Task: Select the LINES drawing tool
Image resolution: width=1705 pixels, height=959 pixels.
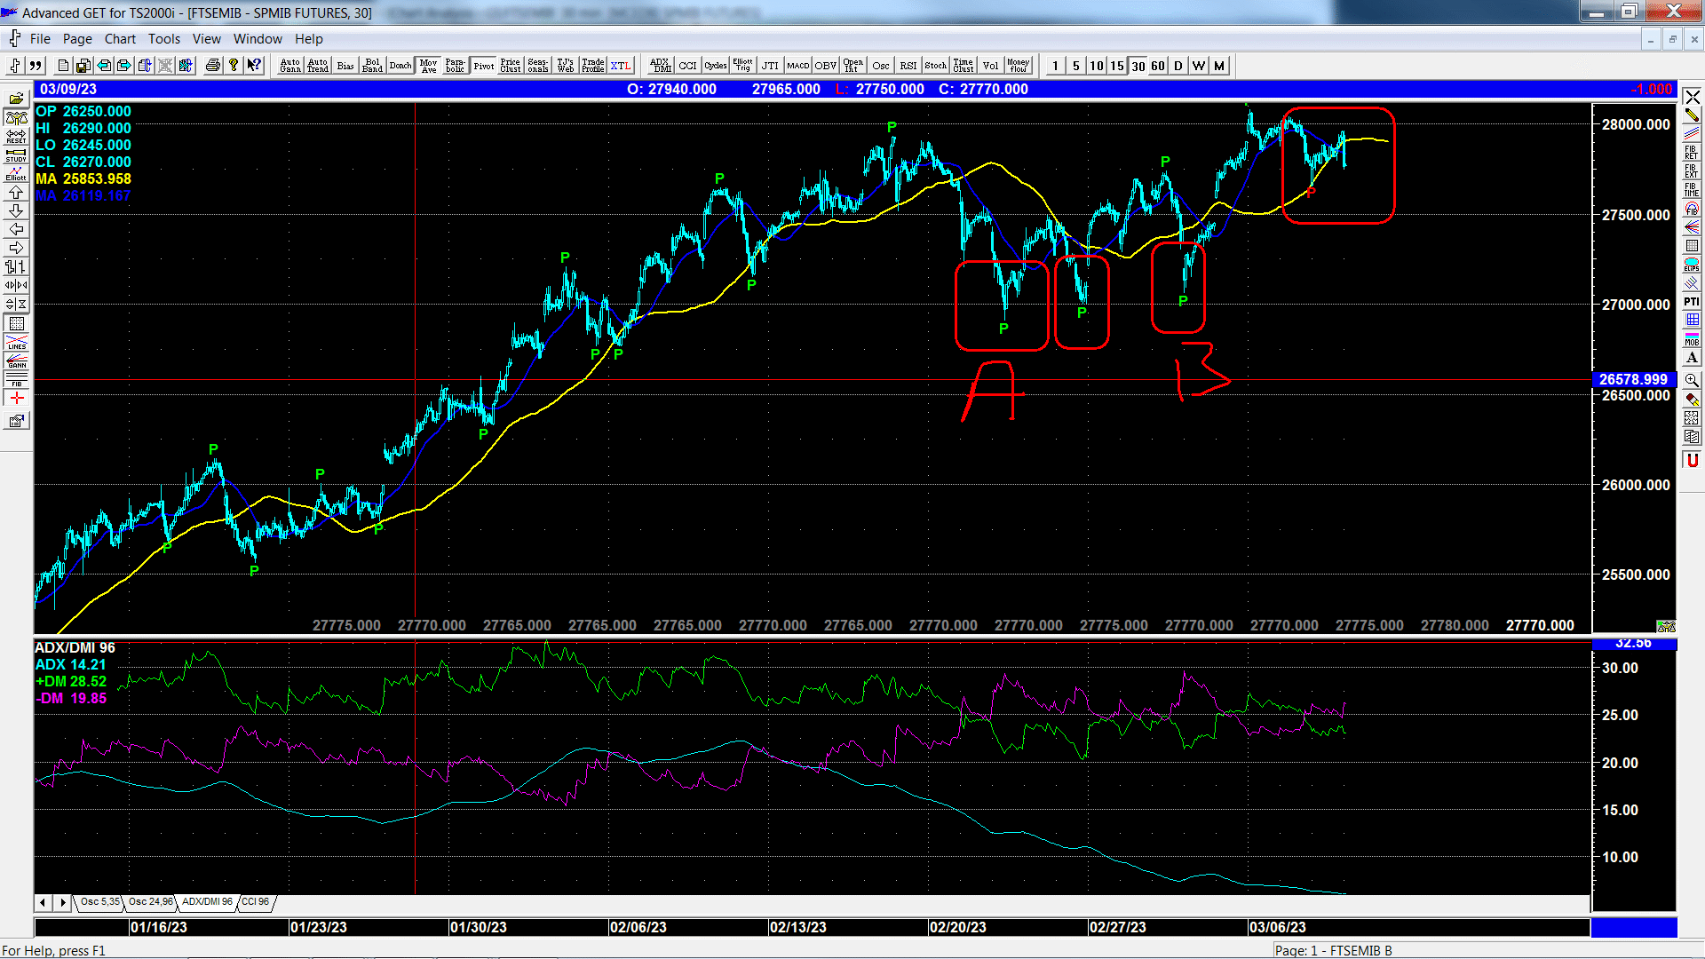Action: (16, 342)
